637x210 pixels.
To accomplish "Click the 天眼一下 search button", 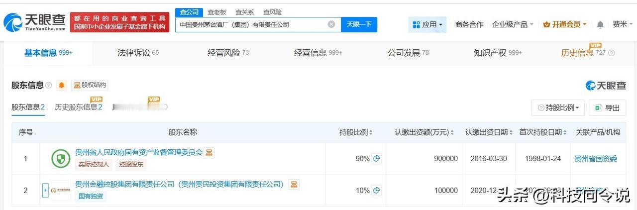I will tap(359, 24).
